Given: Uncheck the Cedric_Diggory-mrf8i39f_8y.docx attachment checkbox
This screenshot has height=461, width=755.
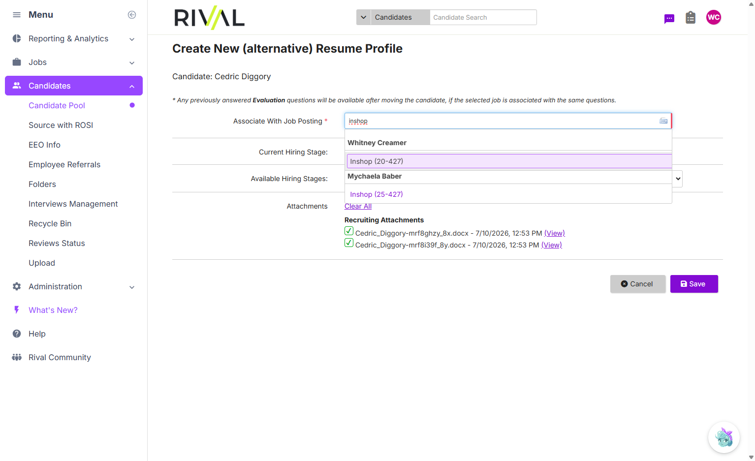Looking at the screenshot, I should click(x=349, y=243).
